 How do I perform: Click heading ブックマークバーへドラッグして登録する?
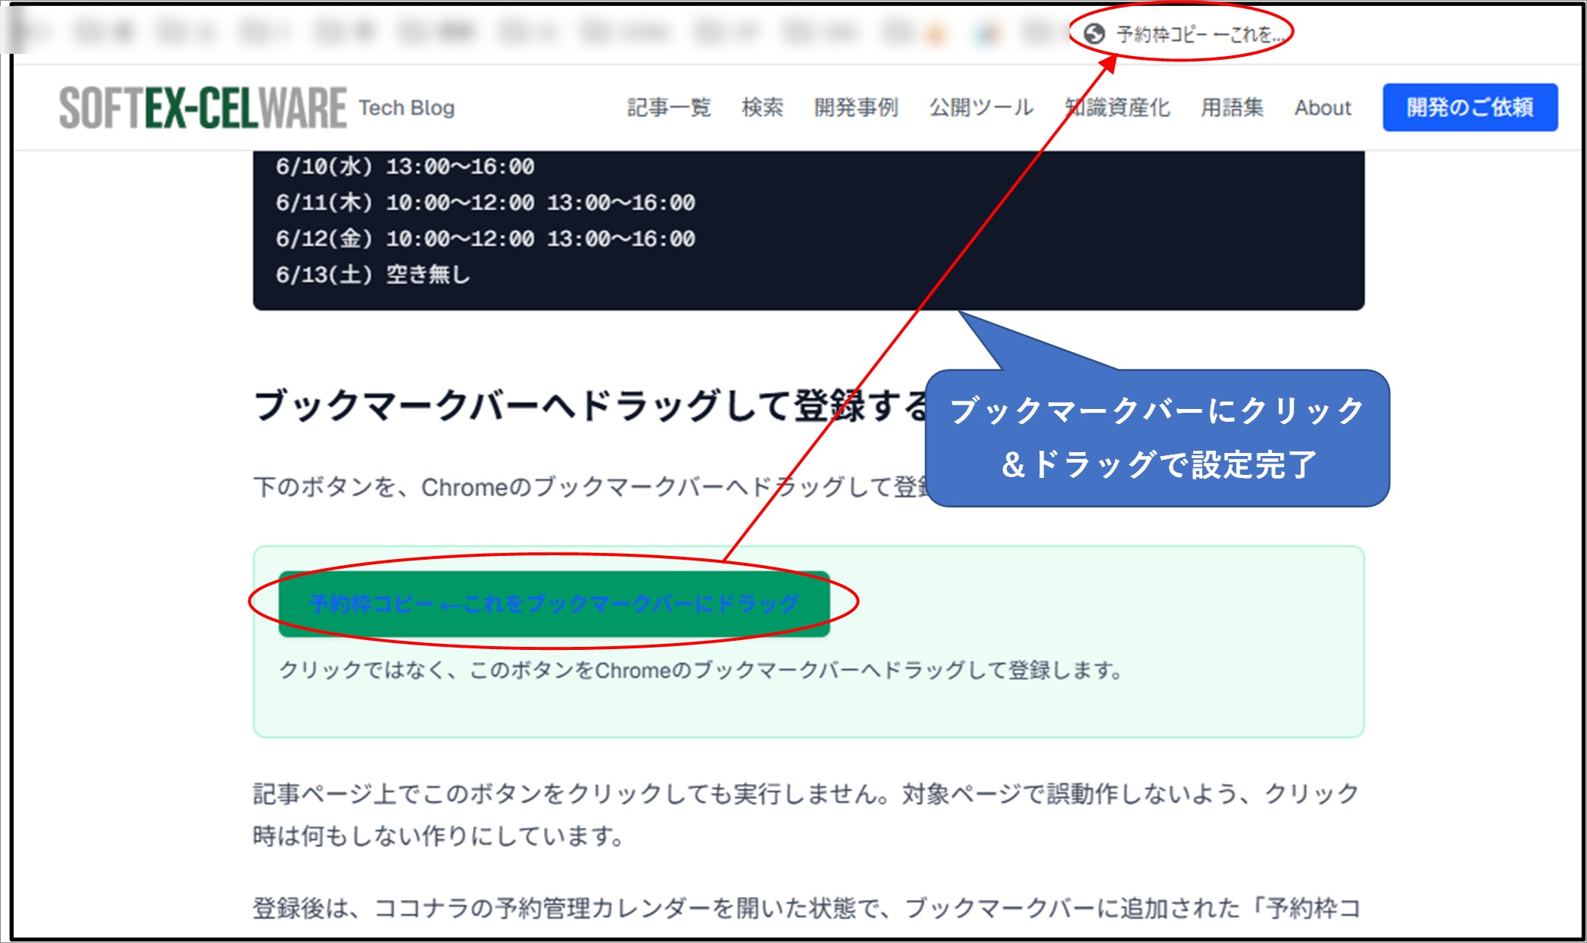591,405
